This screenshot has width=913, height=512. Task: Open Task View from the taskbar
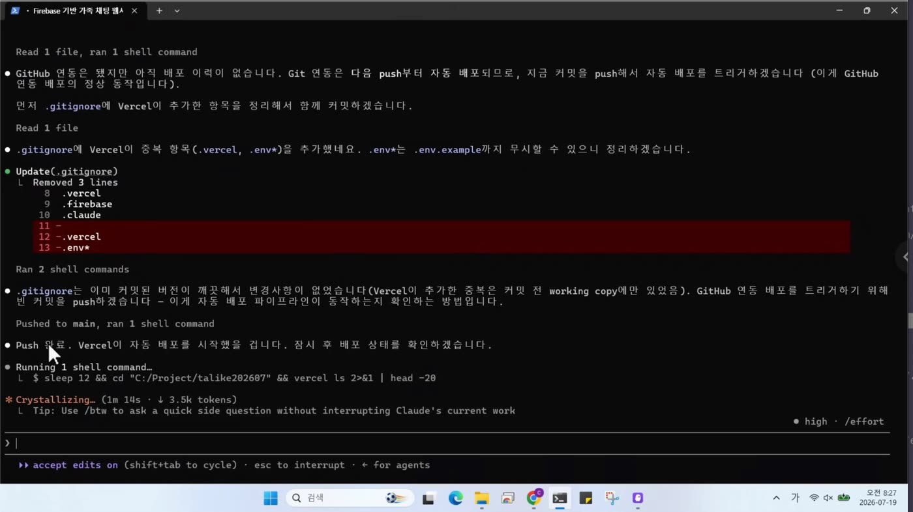(428, 498)
